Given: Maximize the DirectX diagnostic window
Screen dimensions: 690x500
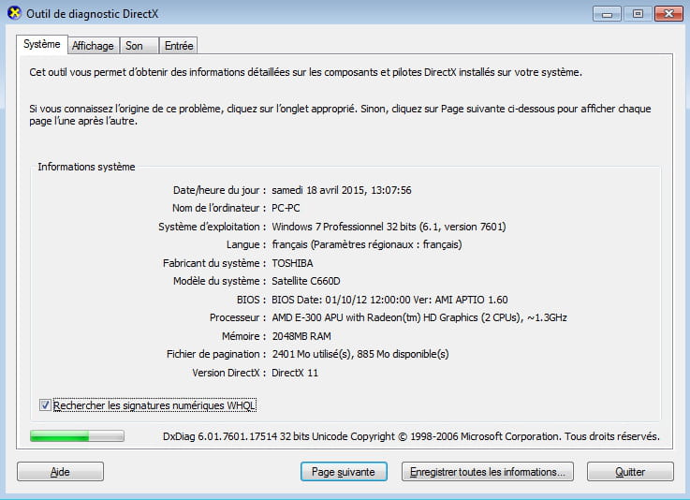Looking at the screenshot, I should coord(638,14).
